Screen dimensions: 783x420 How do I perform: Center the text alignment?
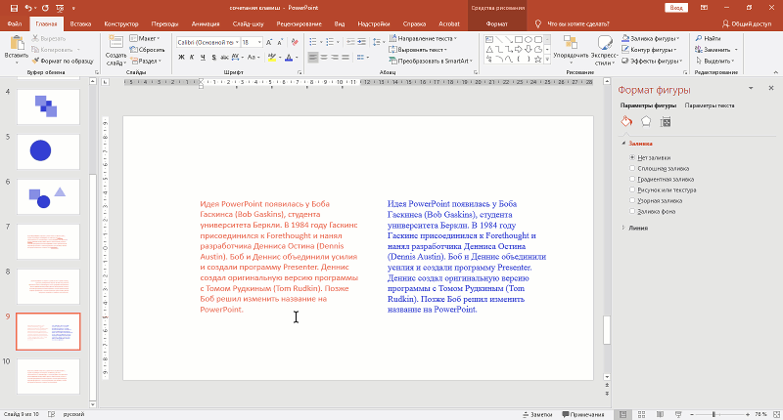click(x=324, y=58)
